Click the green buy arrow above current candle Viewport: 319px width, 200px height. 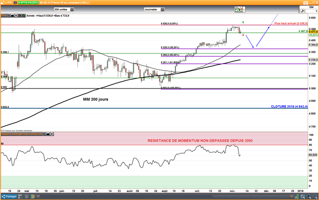pos(243,22)
